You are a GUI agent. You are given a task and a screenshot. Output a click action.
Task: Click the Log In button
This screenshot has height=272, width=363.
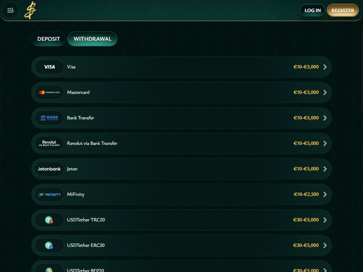pyautogui.click(x=313, y=10)
